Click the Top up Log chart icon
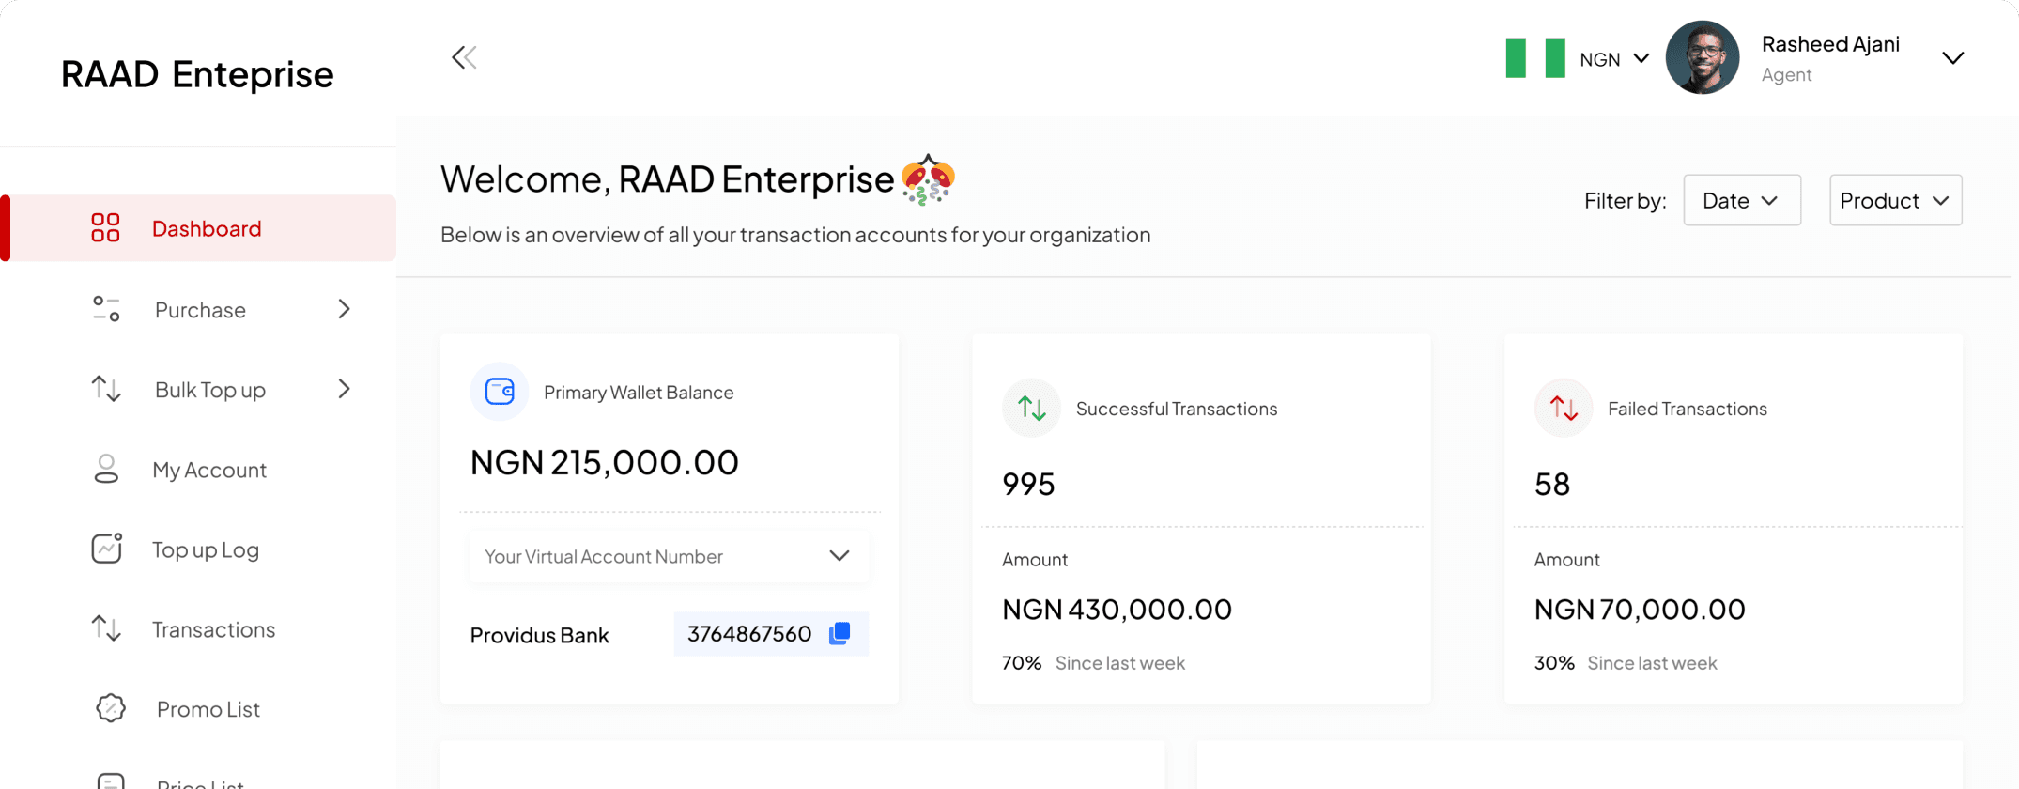 pos(107,549)
